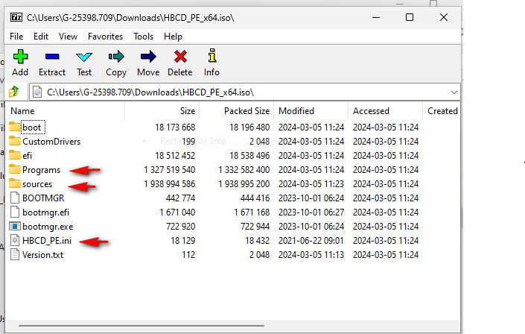Click the Version.txt document icon

point(15,254)
